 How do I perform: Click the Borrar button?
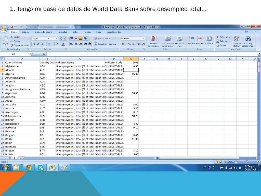222,45
